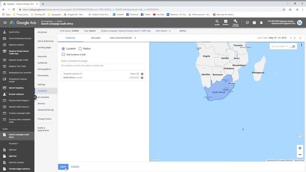Collapse the campaign side panel arrow

point(35,97)
